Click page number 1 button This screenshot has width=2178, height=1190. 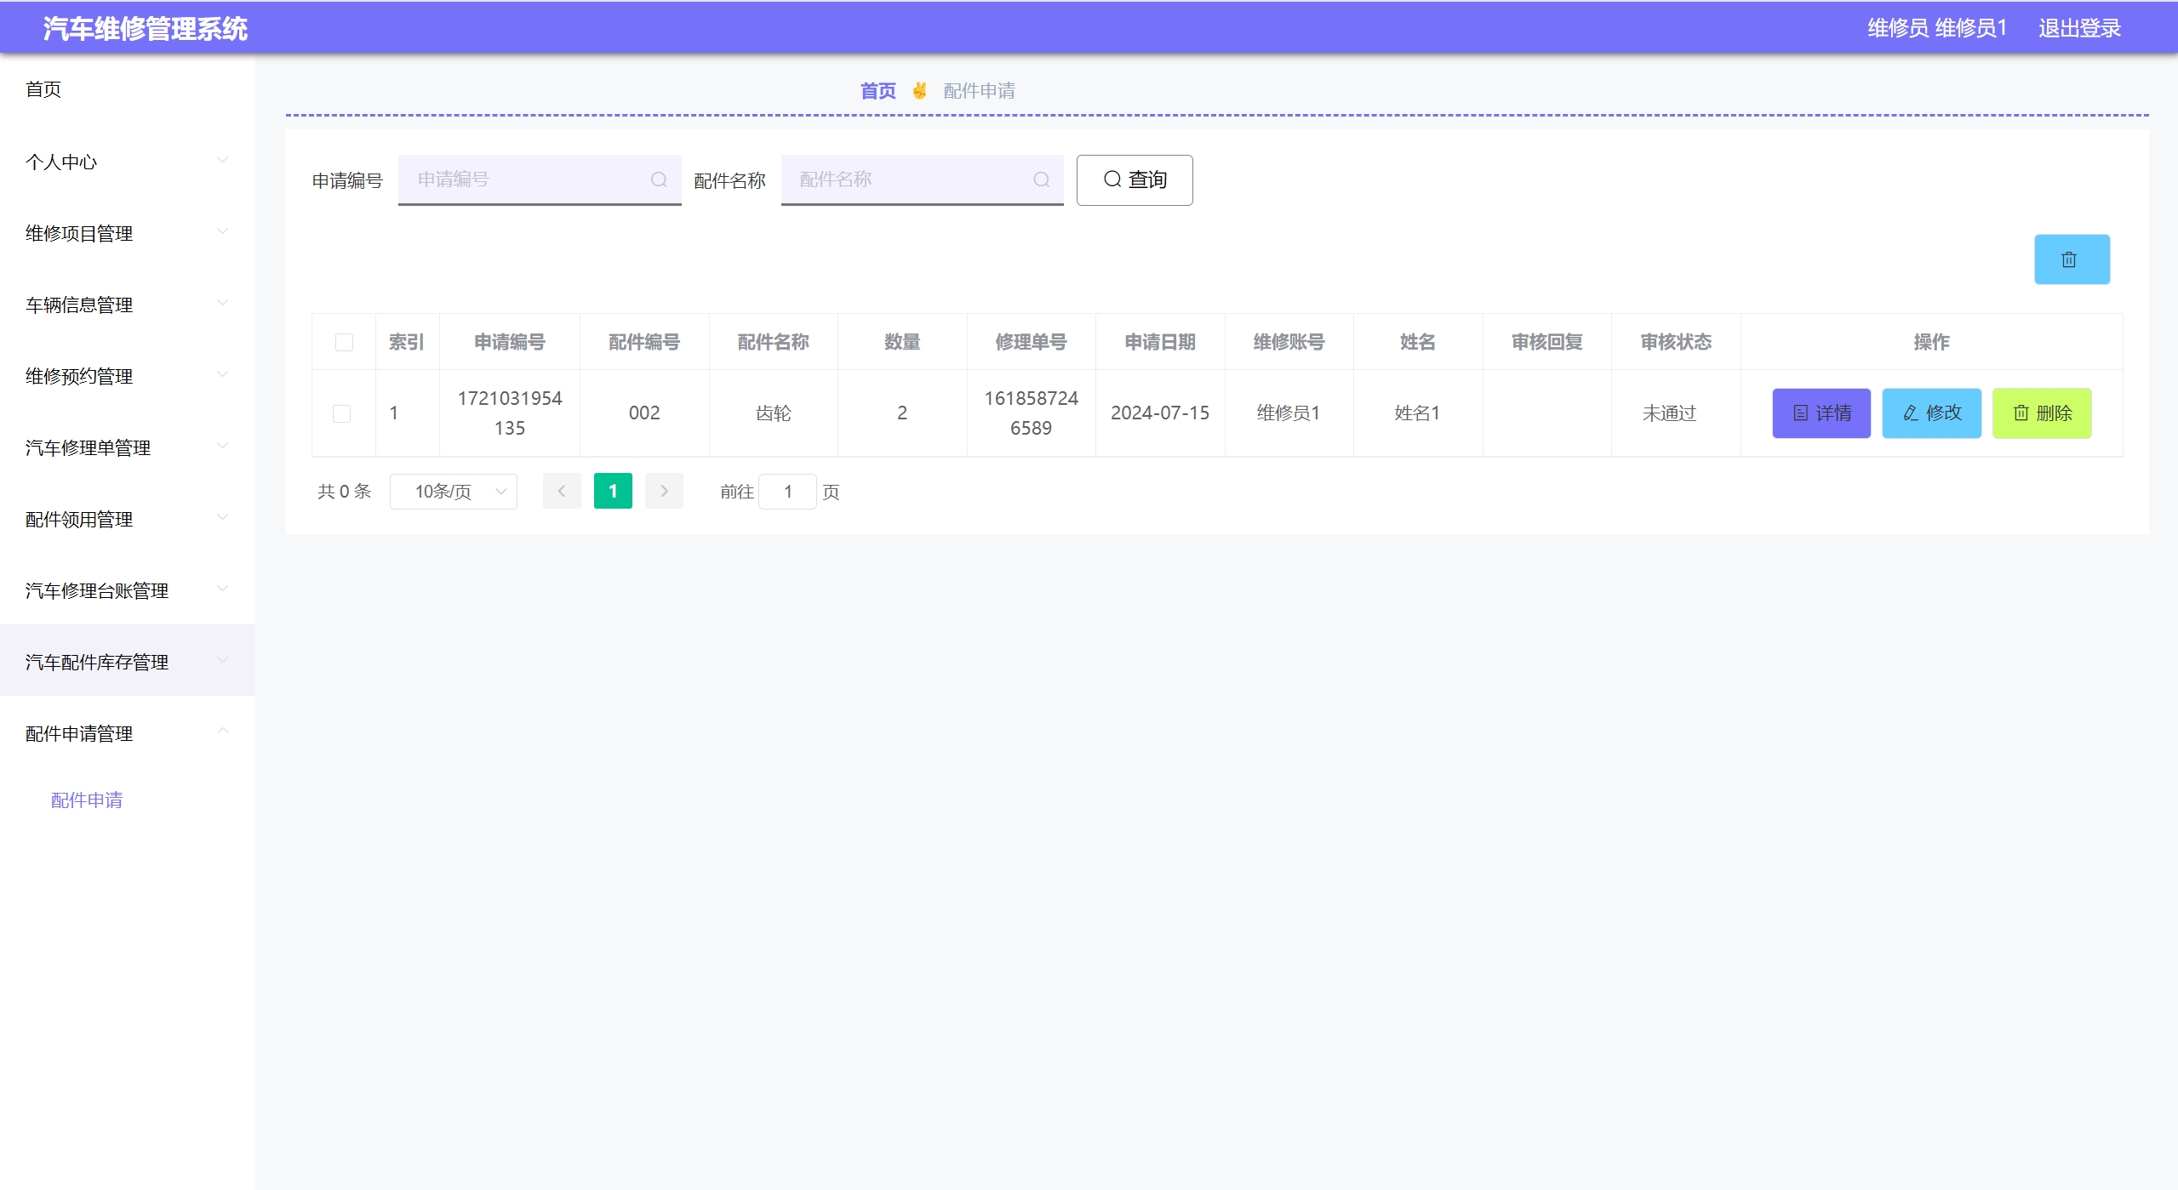[x=613, y=492]
